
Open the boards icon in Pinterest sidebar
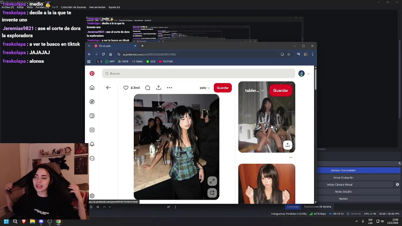(x=92, y=116)
